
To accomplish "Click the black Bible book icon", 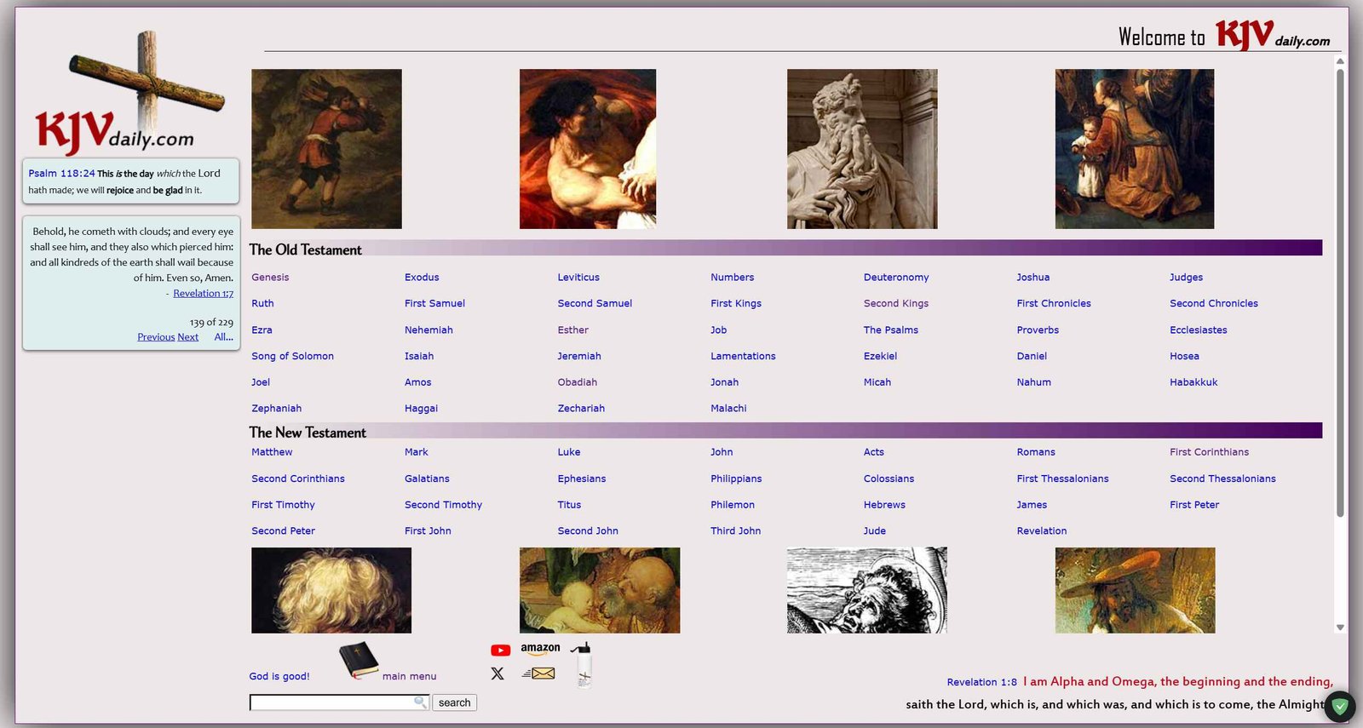I will pos(359,661).
